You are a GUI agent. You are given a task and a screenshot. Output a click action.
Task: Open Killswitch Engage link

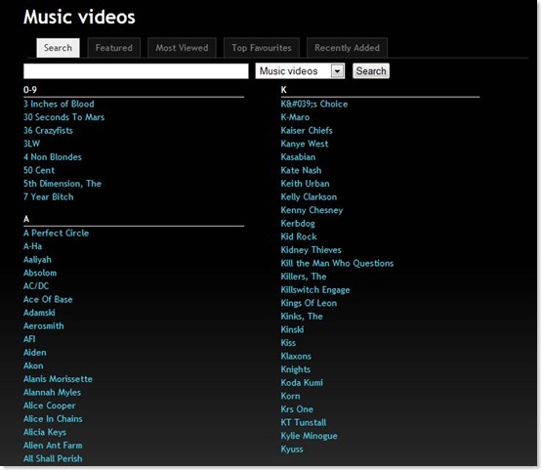coord(315,290)
